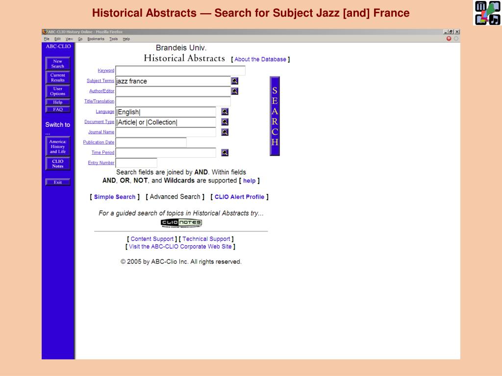Follow the Language label link
Viewport: 502px width, 376px height.
pos(105,111)
